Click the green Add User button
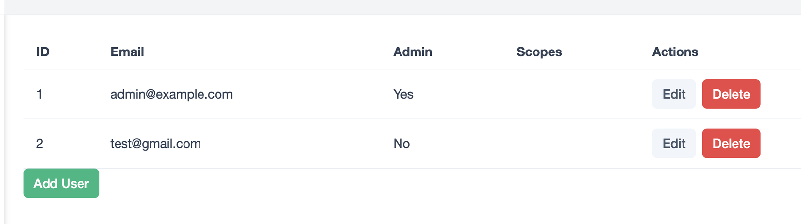This screenshot has height=224, width=801. 61,183
